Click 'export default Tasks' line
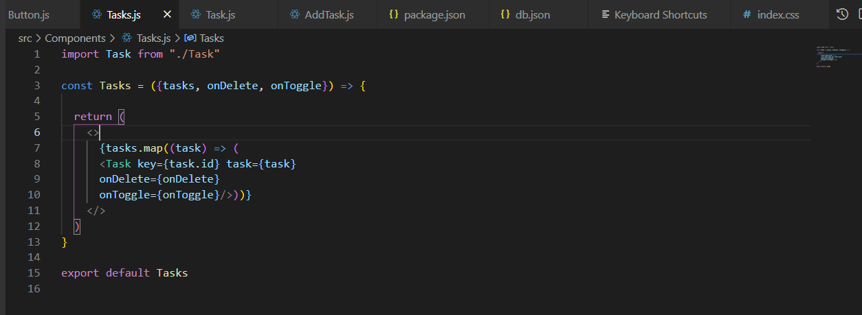Screen dimensions: 862x315 [124, 272]
